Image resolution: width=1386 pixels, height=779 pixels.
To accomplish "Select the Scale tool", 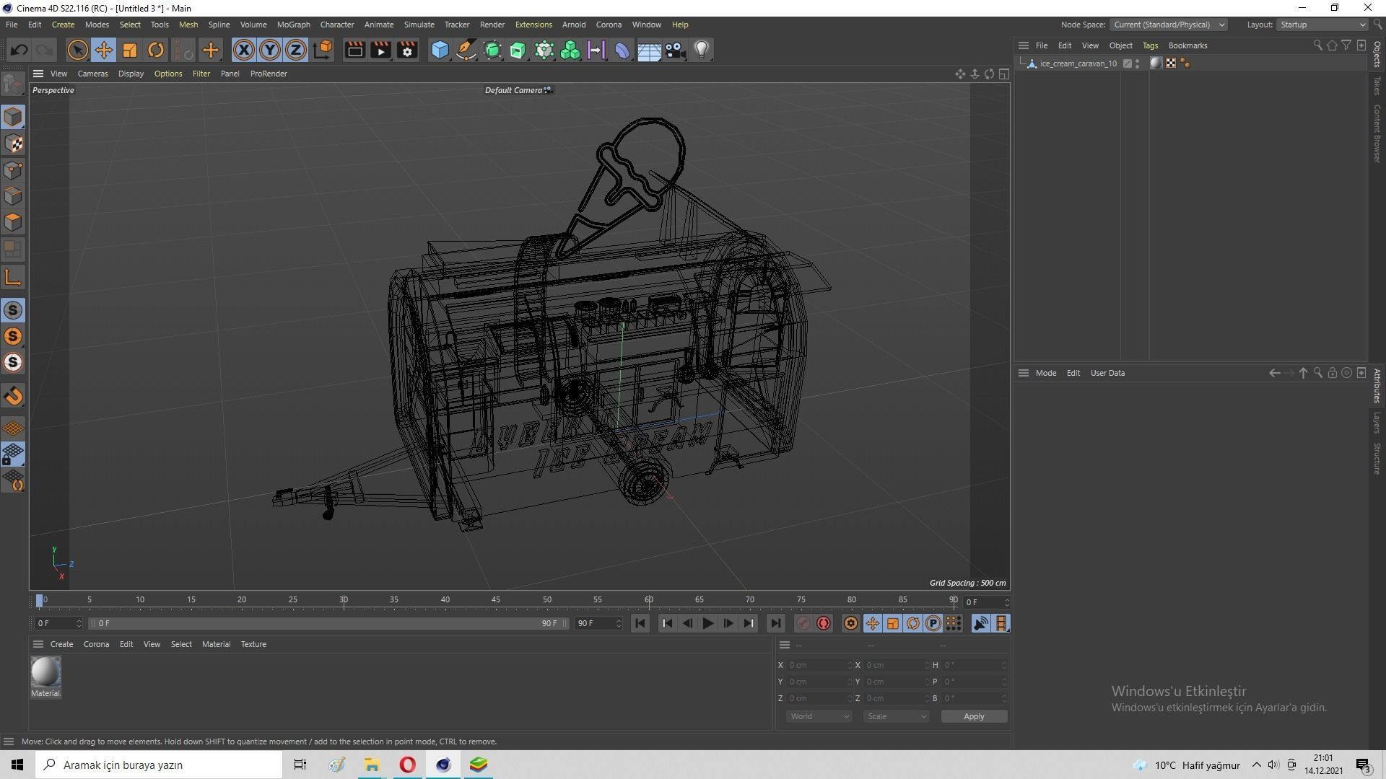I will (129, 50).
